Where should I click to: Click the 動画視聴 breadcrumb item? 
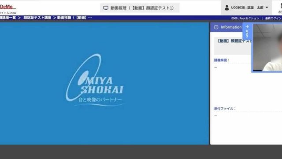[72, 18]
